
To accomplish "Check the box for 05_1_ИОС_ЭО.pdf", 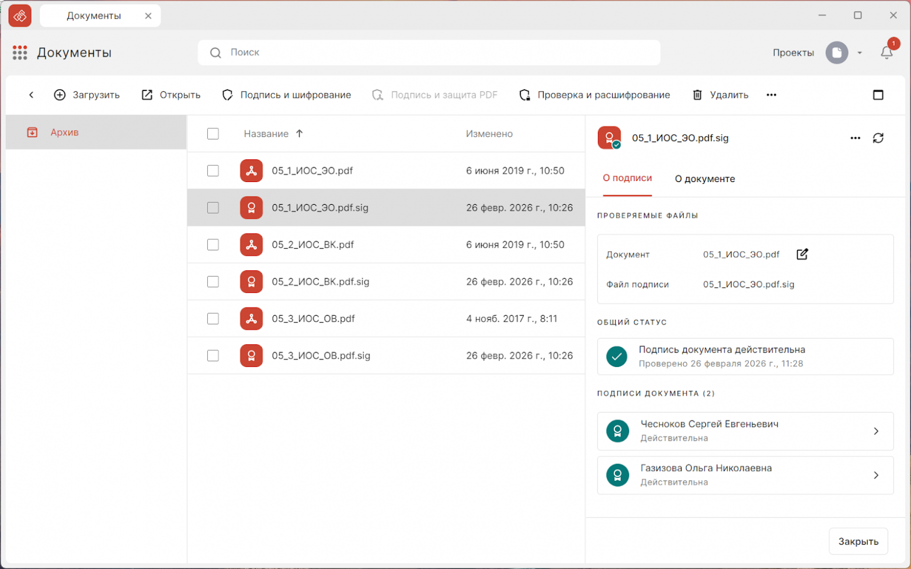I will [x=213, y=171].
